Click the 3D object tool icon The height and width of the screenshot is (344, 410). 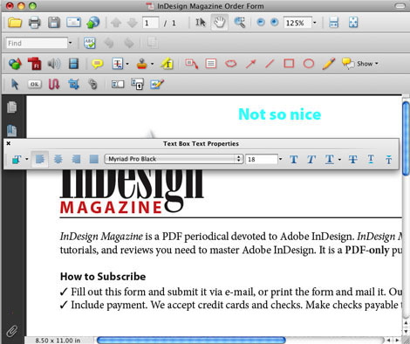(x=15, y=64)
